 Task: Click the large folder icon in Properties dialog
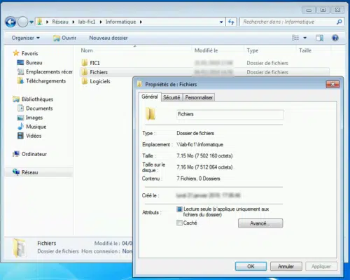[150, 114]
